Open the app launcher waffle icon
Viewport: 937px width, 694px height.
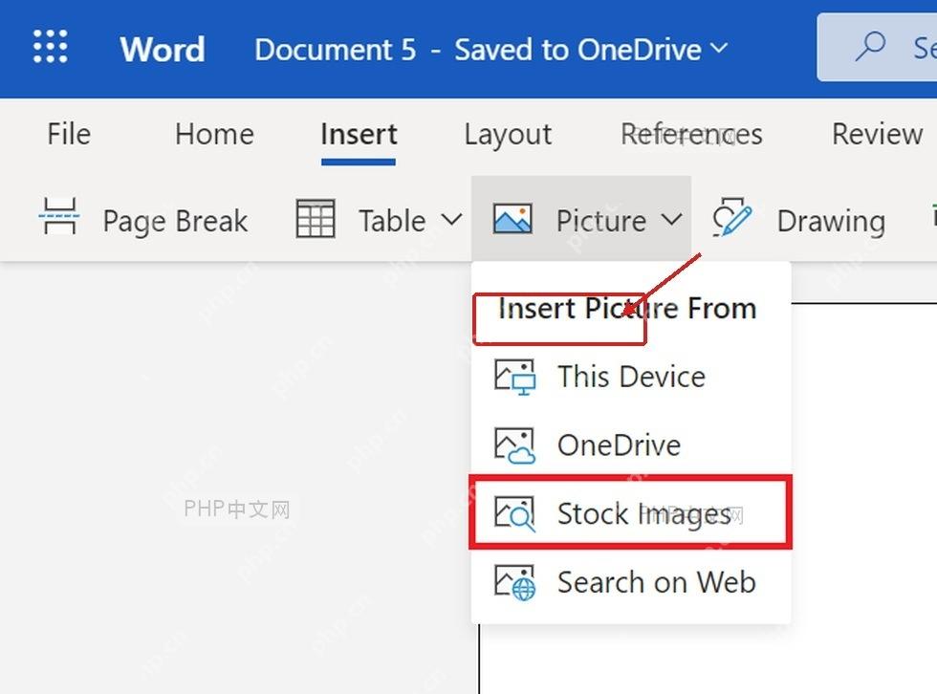click(50, 47)
